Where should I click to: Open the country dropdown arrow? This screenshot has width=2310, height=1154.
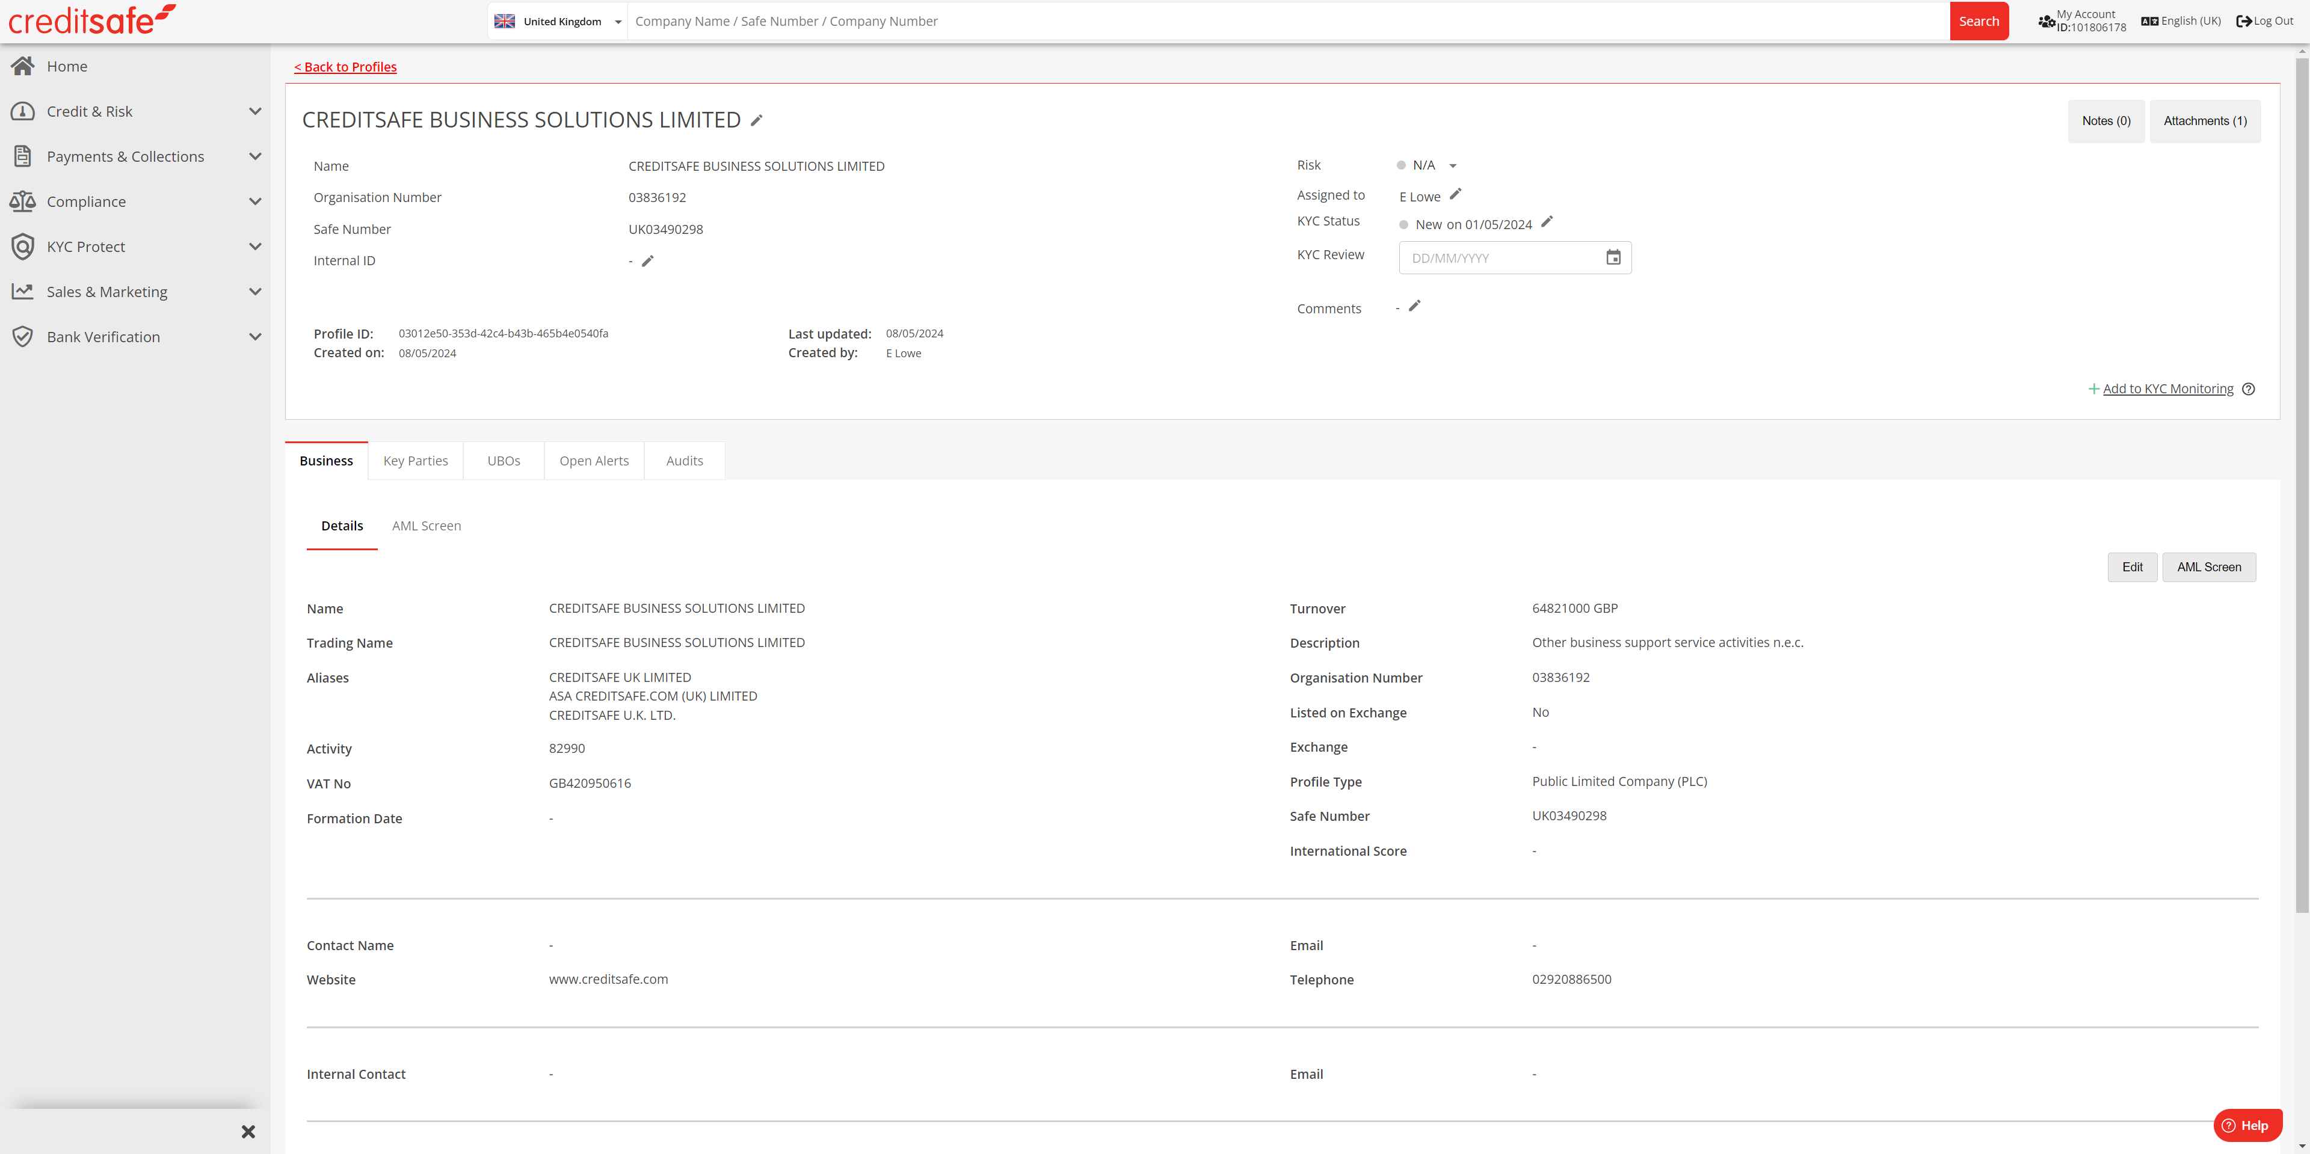point(618,22)
